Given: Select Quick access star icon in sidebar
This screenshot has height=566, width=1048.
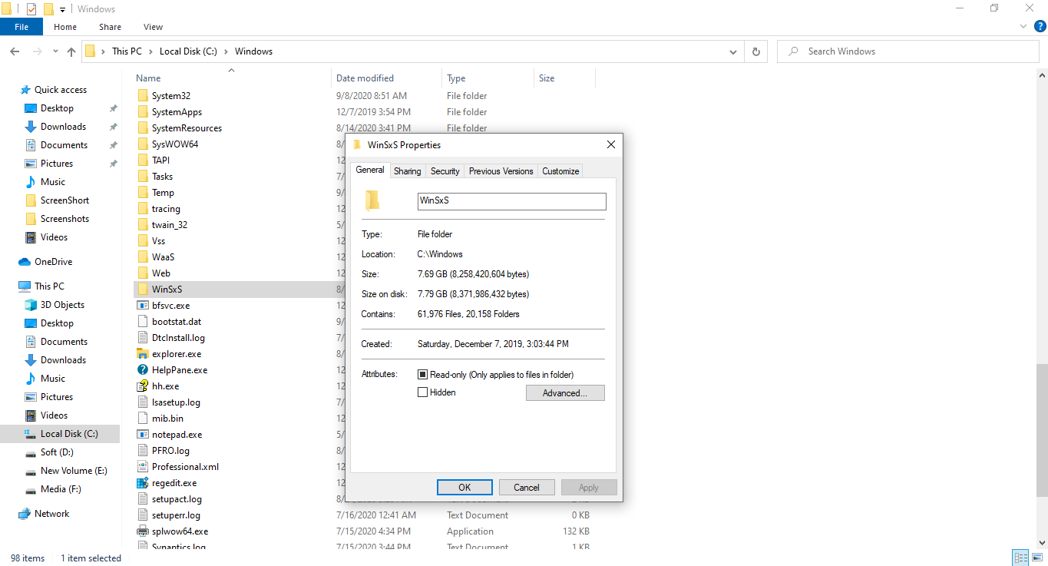Looking at the screenshot, I should click(x=25, y=90).
